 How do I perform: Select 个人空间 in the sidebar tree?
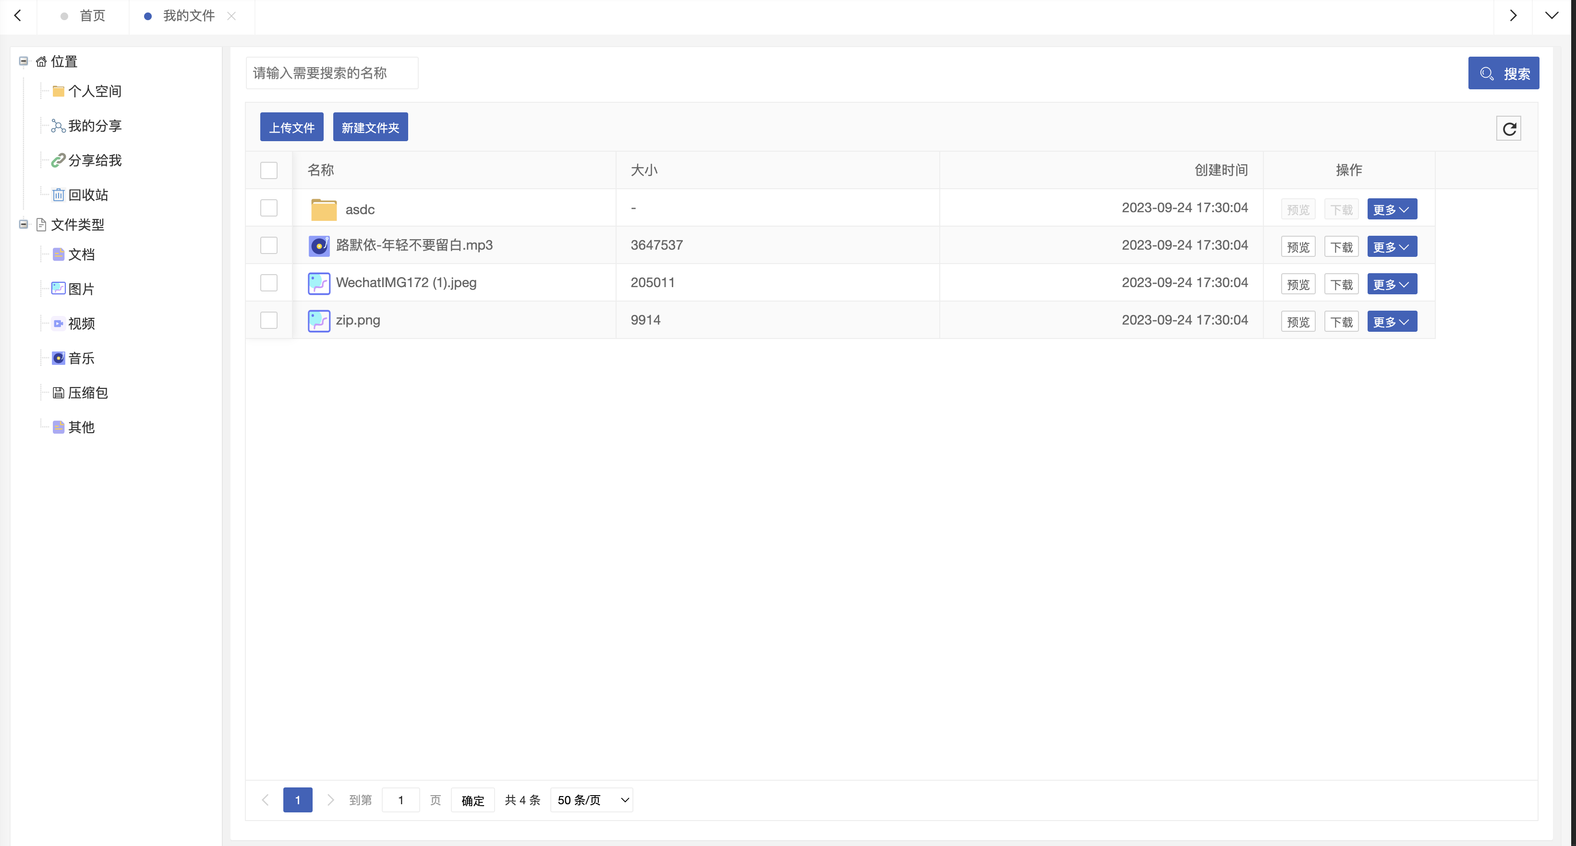pyautogui.click(x=94, y=92)
